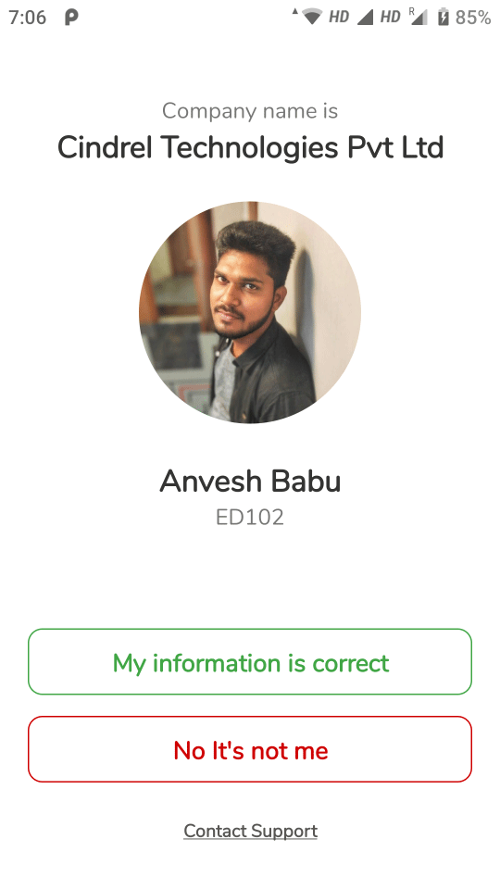Tap the green border of the correct button
The height and width of the screenshot is (889, 500).
(x=250, y=630)
